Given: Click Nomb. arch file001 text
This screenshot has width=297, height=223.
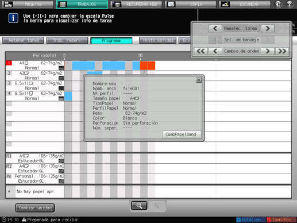Looking at the screenshot, I should [116, 89].
